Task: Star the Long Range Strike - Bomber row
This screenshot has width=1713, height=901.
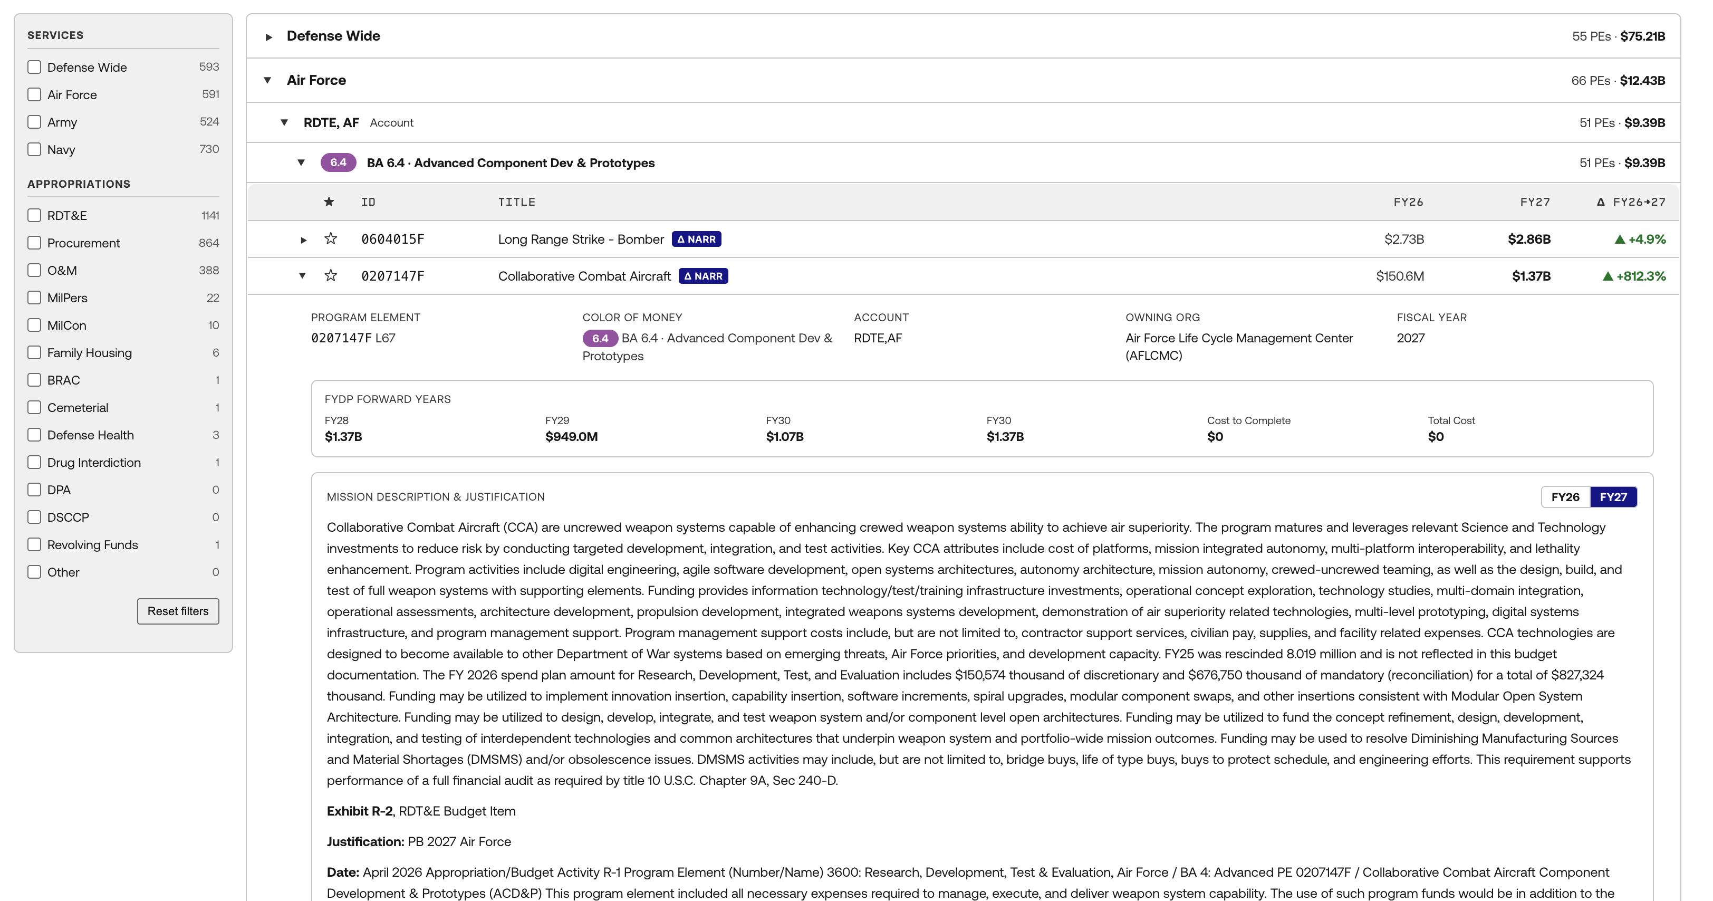Action: (331, 239)
